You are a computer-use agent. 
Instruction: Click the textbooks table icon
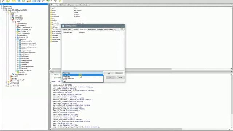[x=20, y=68]
